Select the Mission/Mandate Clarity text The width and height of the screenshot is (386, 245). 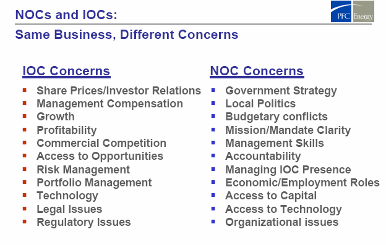[x=288, y=130]
